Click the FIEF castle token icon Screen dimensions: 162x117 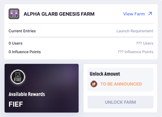18,77
